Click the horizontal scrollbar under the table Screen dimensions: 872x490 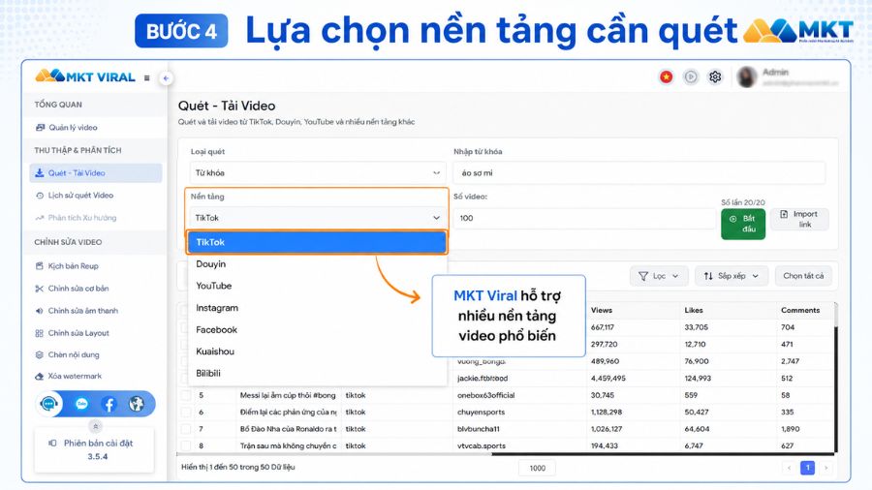506,454
